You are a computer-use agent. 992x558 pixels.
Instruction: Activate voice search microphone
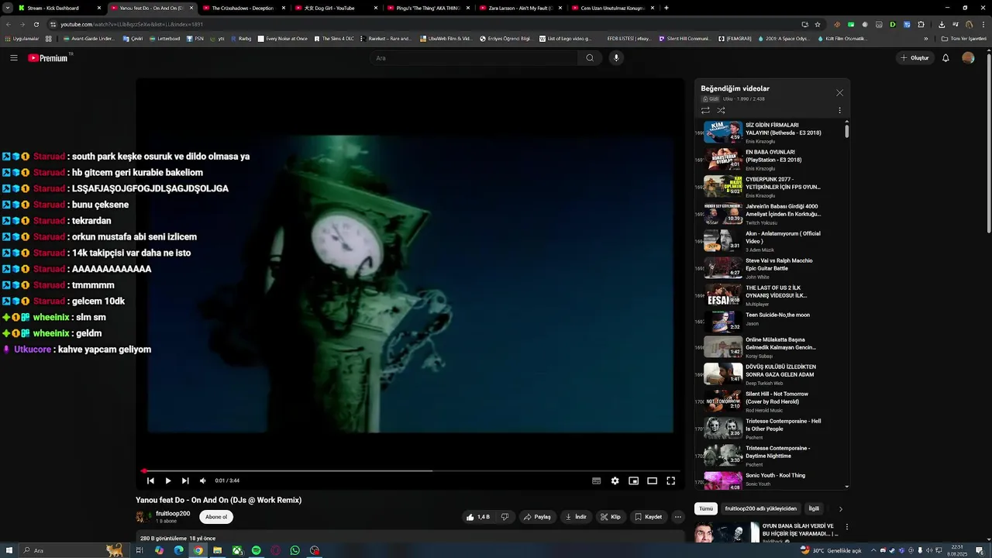(x=616, y=58)
